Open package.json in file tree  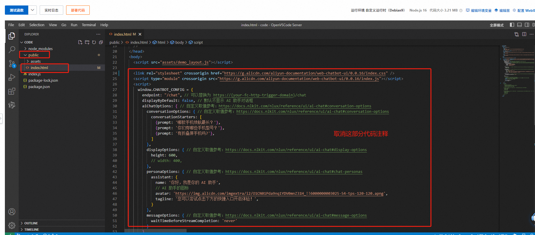[x=39, y=87]
